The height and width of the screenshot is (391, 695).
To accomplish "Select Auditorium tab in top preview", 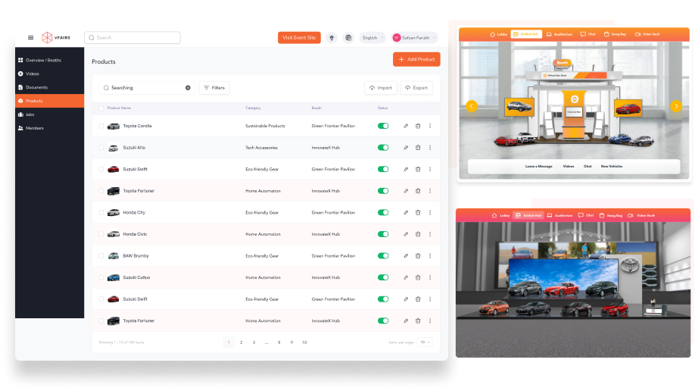I will [559, 34].
